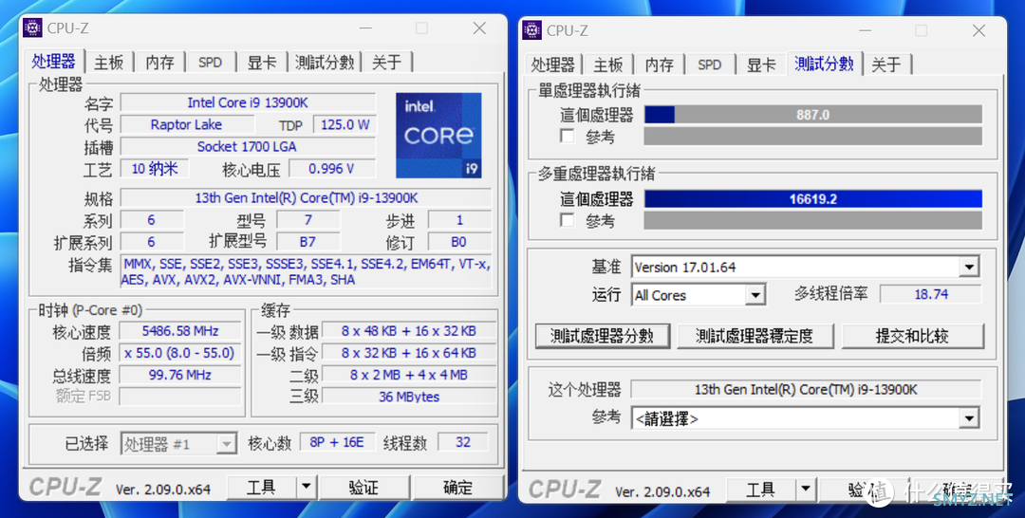Click the 规格 field in left window
This screenshot has width=1025, height=518.
click(306, 197)
